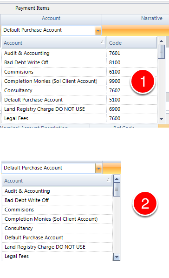Select Completion Monies row with code 9900
Screen dimensions: 169x278
(79, 81)
